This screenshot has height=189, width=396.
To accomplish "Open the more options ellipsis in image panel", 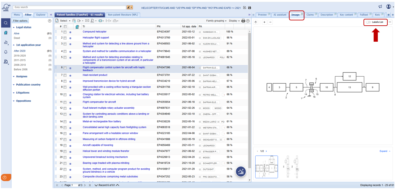I will click(390, 22).
